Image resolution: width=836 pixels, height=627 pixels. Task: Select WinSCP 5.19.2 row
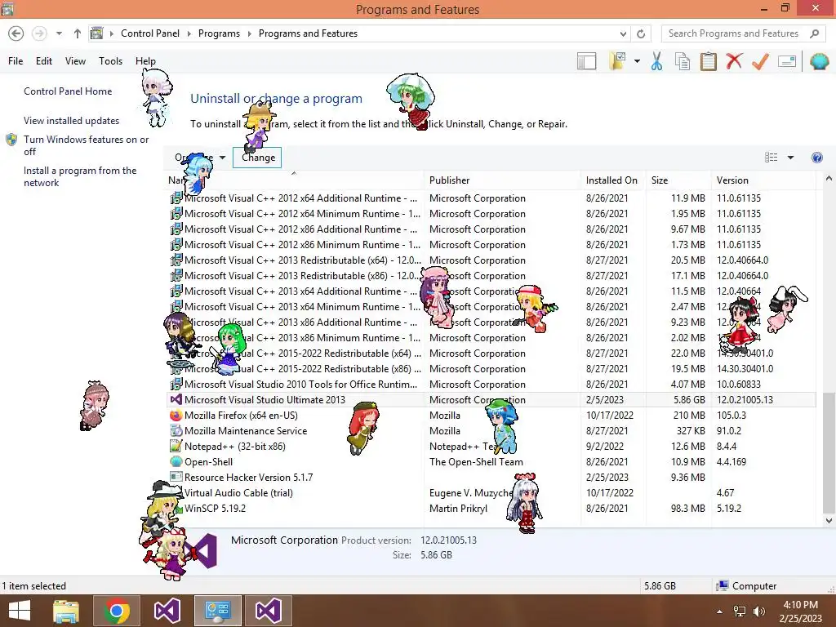click(491, 508)
